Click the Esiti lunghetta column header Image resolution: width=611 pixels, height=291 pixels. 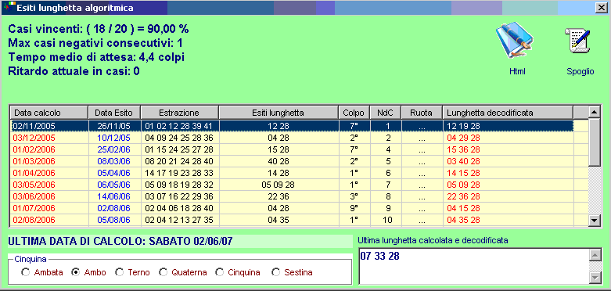click(x=279, y=113)
